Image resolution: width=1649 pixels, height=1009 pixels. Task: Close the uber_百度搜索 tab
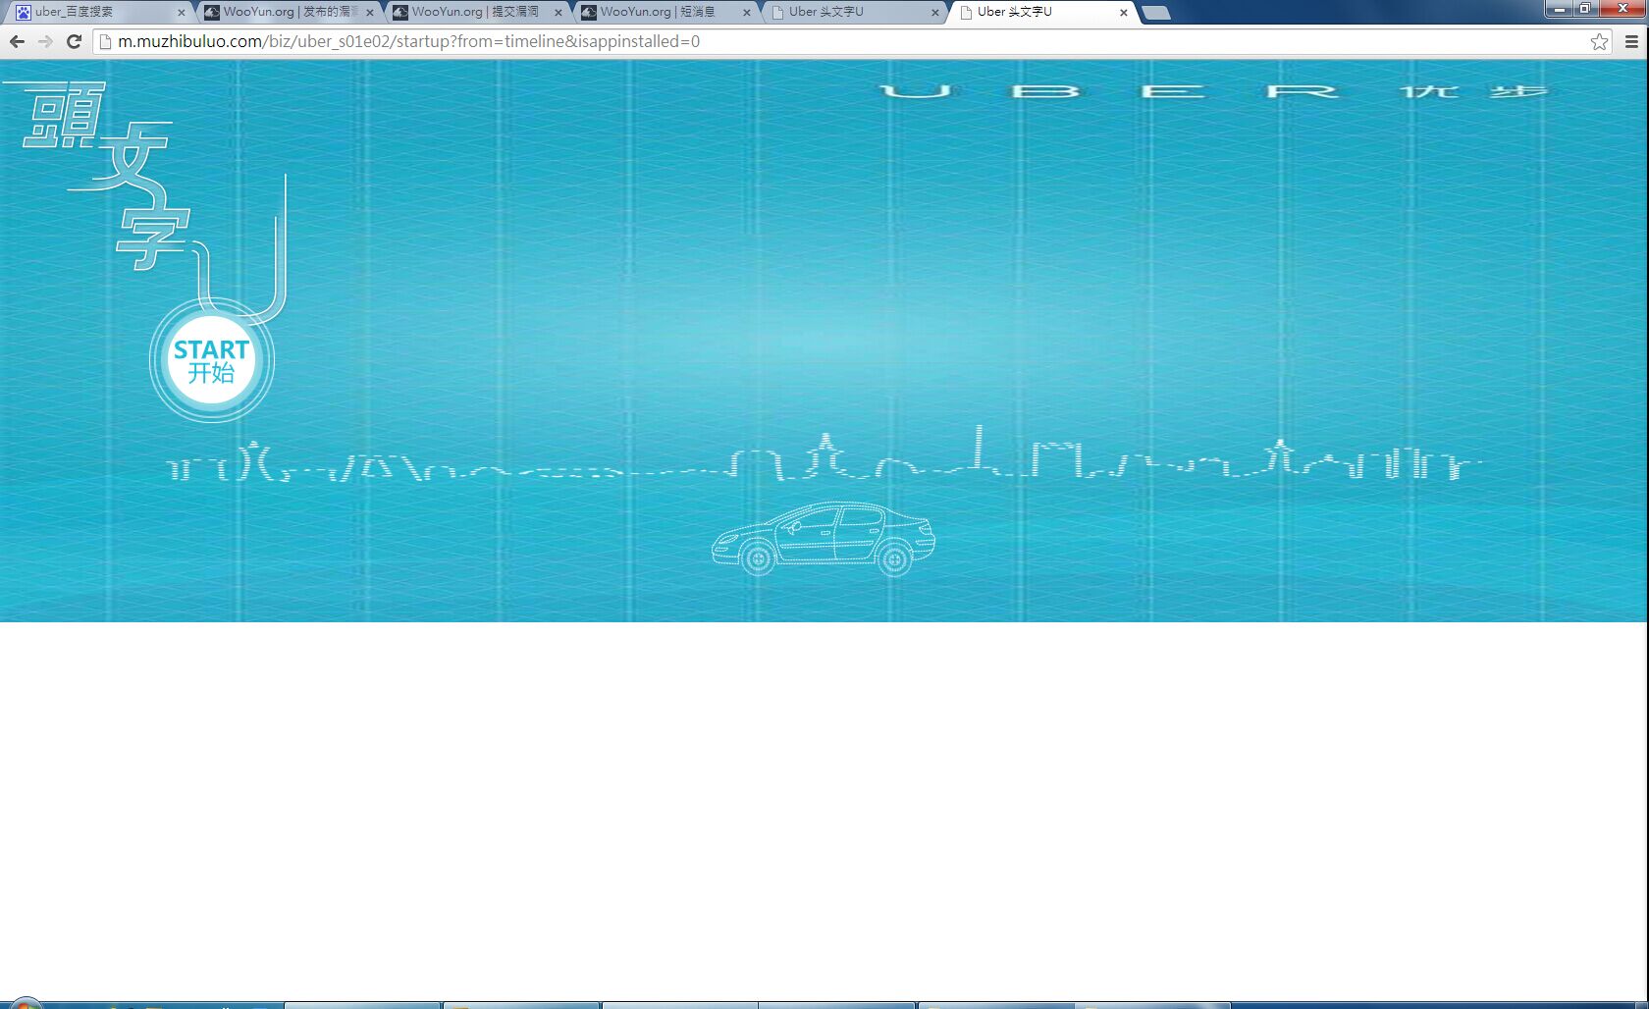(182, 13)
